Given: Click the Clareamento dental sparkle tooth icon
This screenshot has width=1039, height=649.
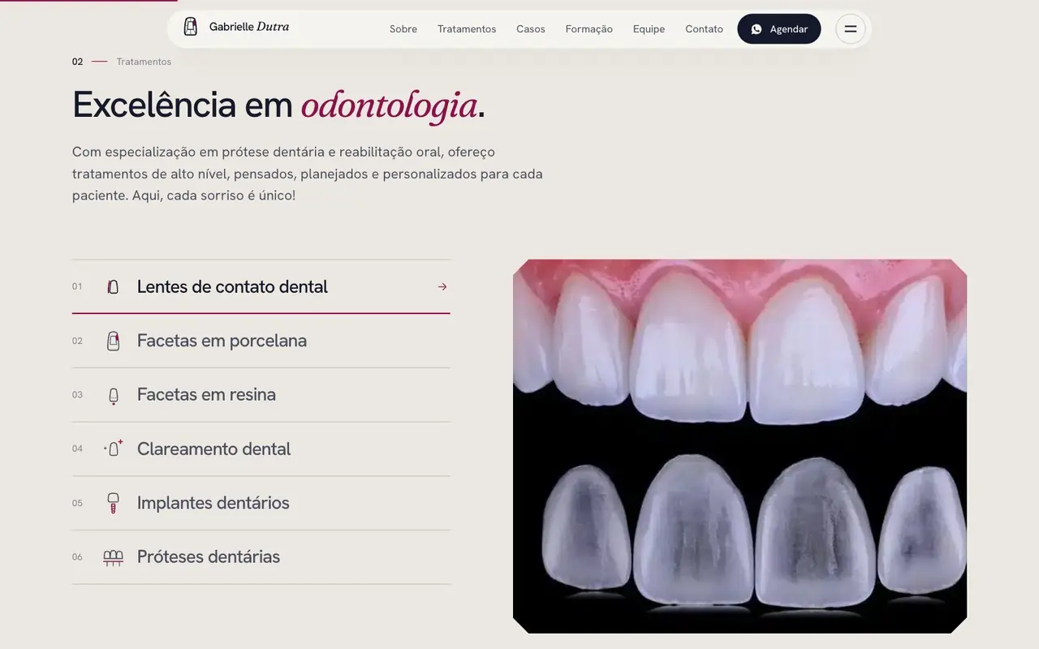Looking at the screenshot, I should [x=113, y=449].
